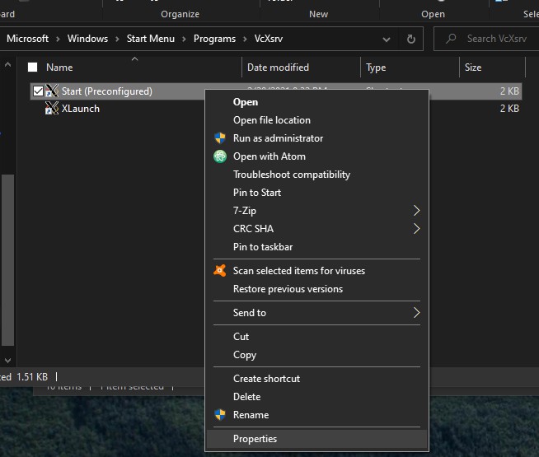
Task: Expand chevron after Programs breadcrumb
Action: tap(245, 40)
